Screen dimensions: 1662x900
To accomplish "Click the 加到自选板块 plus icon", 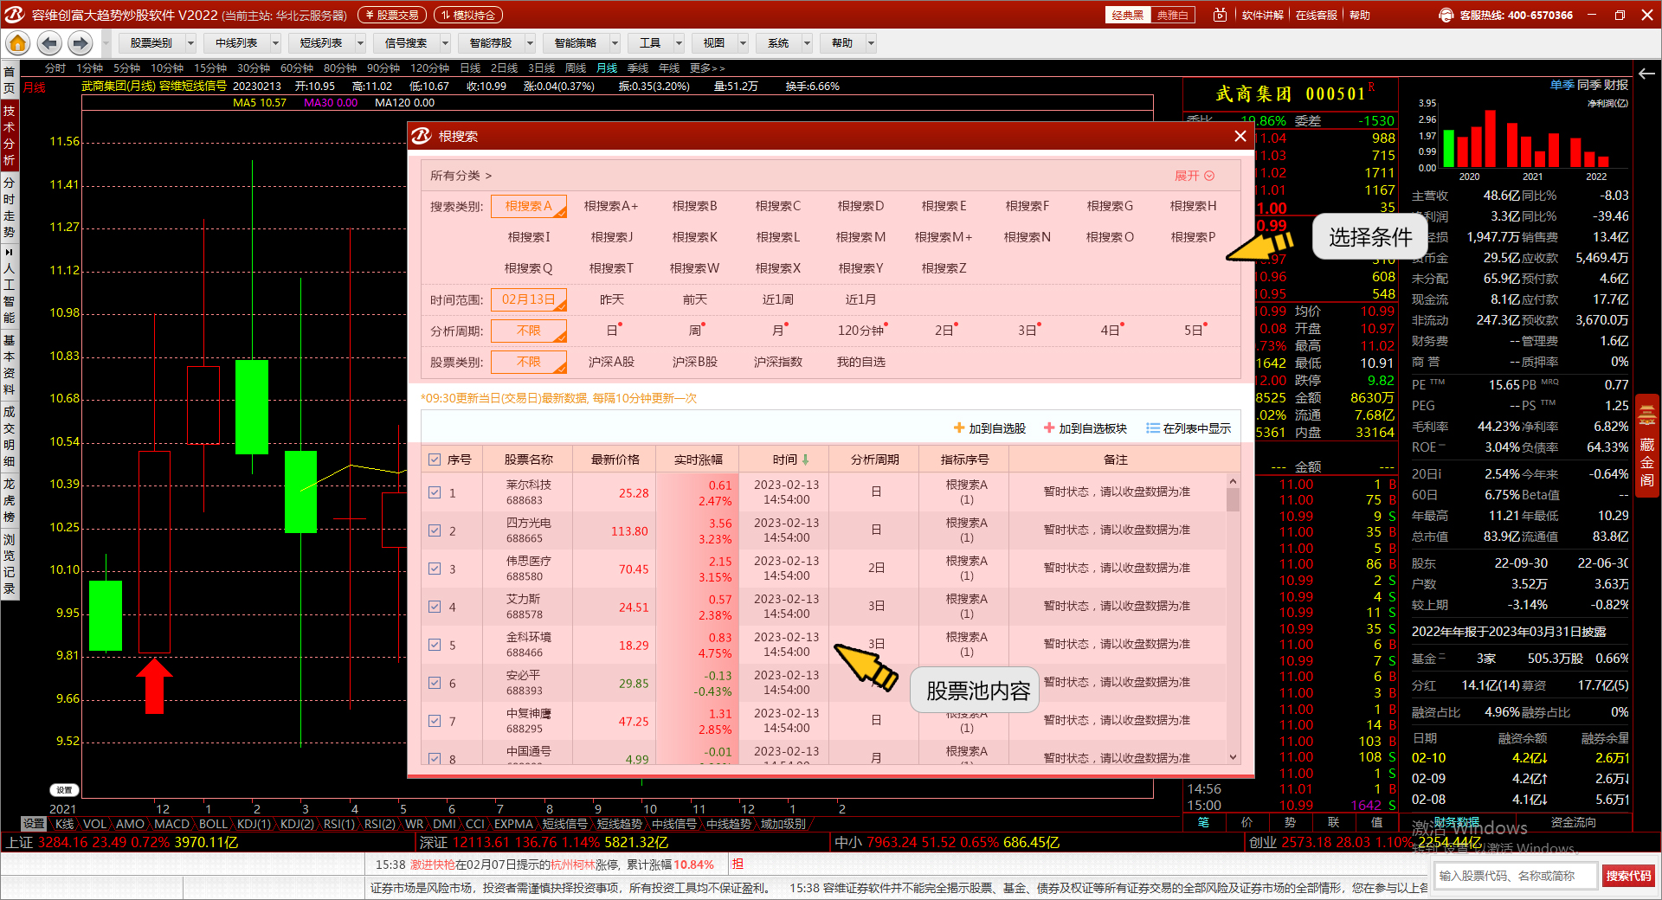I will tap(1048, 427).
